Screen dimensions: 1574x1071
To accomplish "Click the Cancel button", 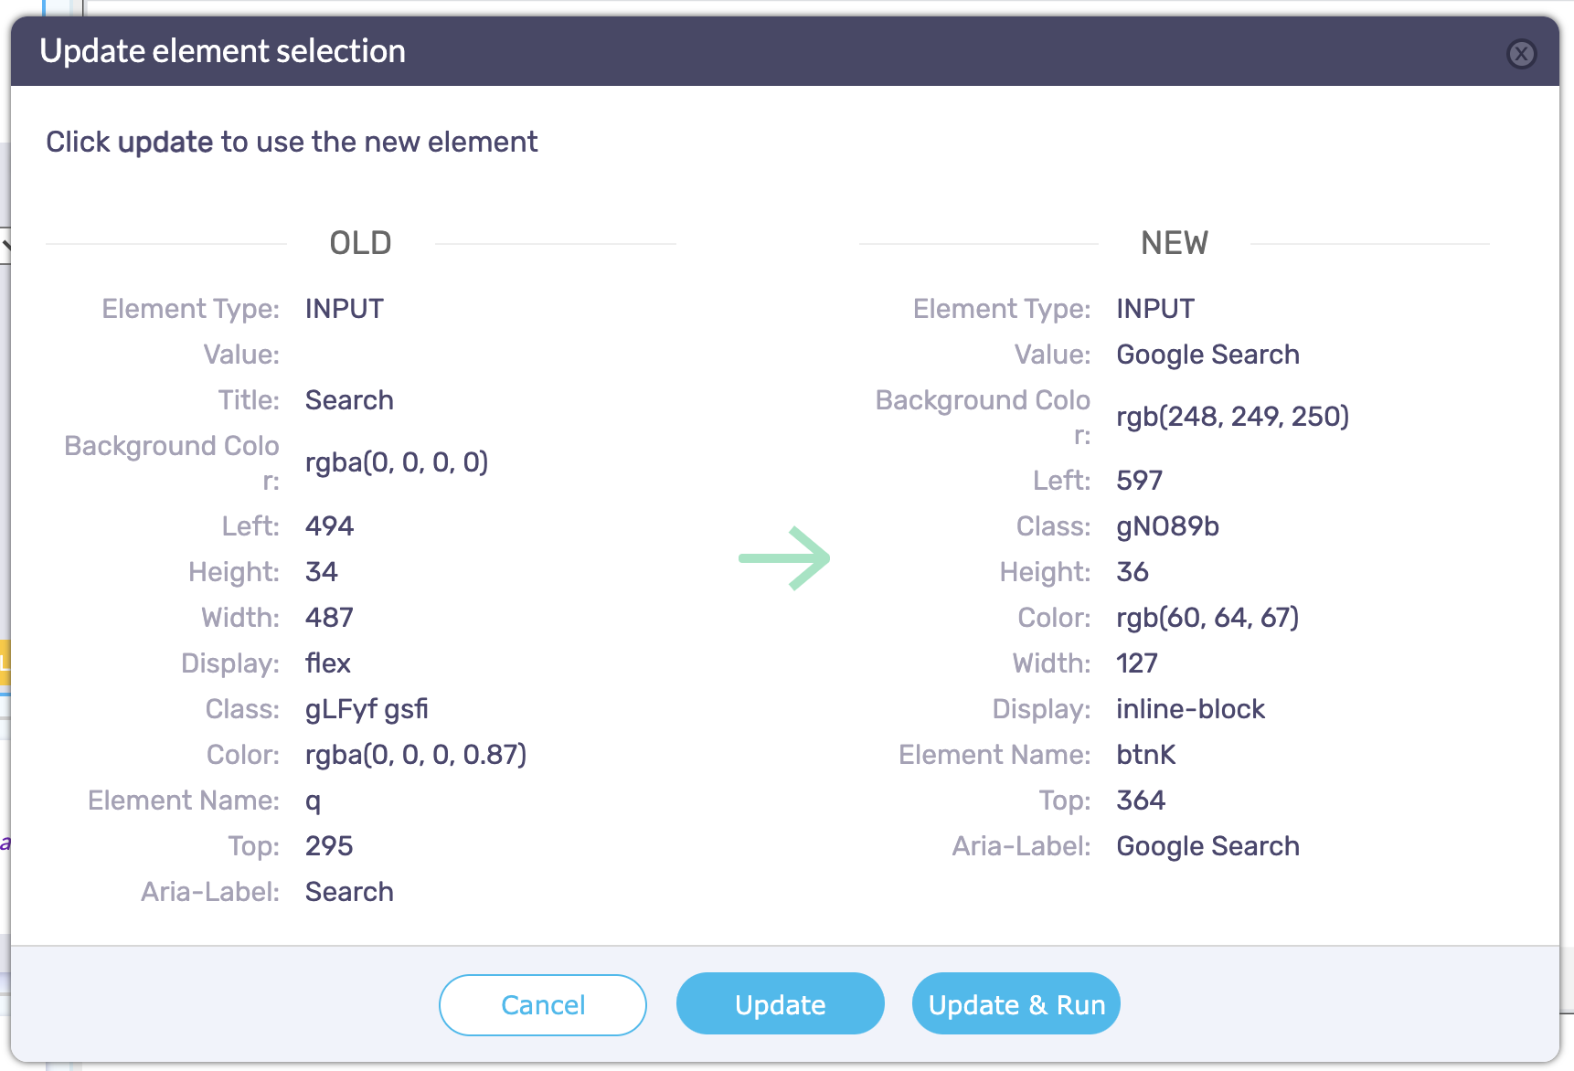I will point(543,1005).
